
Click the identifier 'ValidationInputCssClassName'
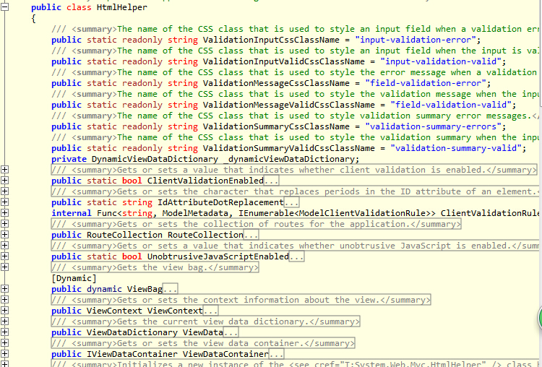[271, 40]
